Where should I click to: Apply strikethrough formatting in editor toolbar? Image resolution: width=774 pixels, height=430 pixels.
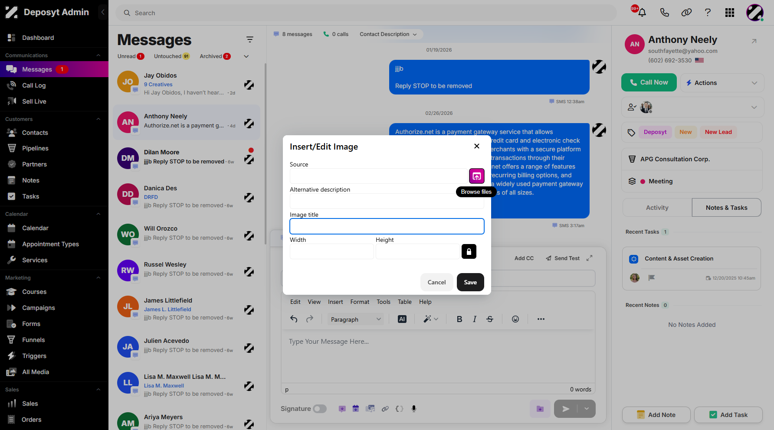point(490,319)
